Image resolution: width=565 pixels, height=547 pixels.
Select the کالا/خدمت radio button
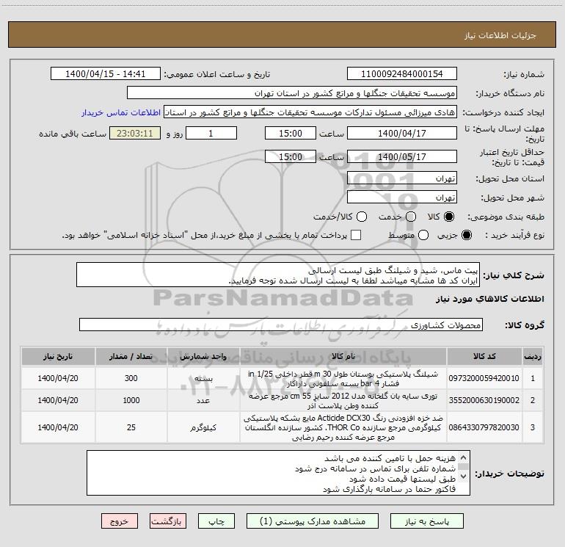click(362, 217)
